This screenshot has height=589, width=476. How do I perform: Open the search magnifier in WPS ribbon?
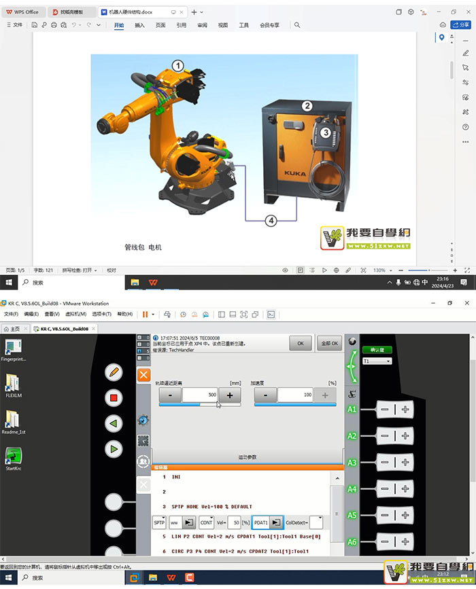[x=297, y=24]
